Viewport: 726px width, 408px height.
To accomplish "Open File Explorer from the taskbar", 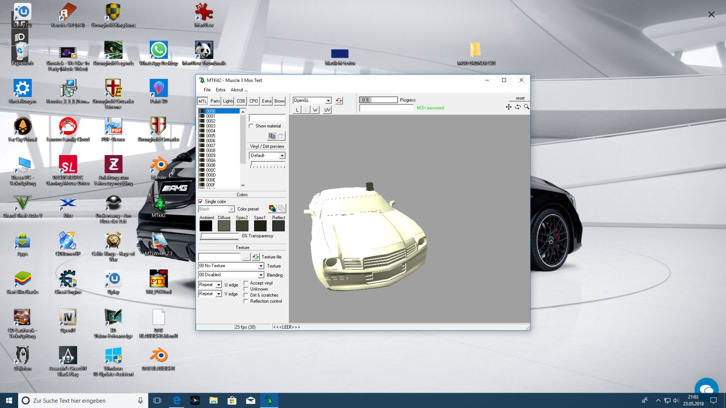I will coord(213,400).
